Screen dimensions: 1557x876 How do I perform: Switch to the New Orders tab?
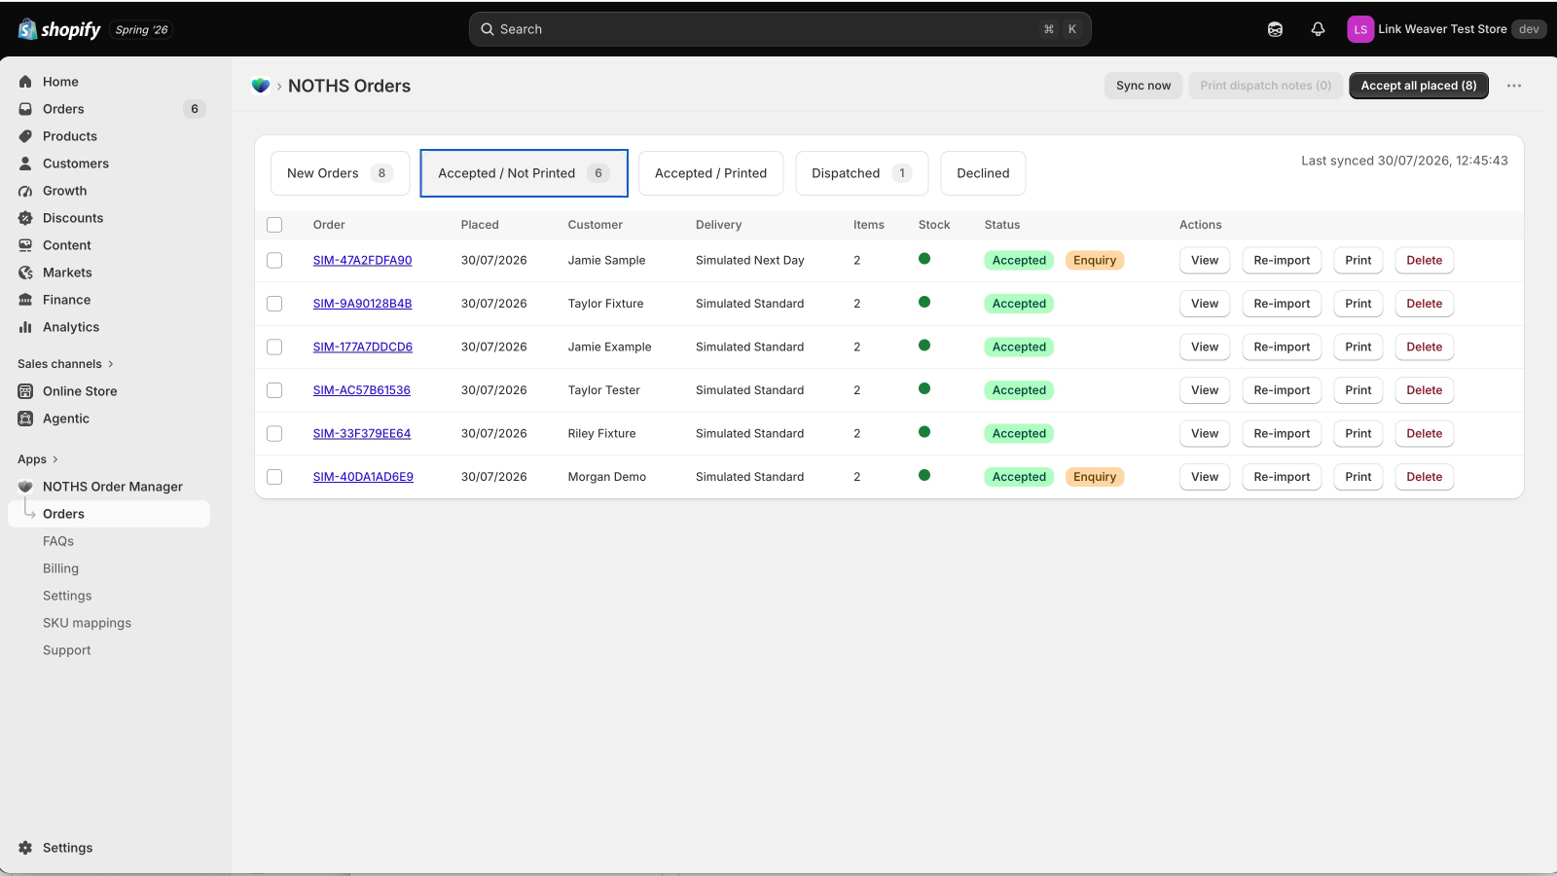click(x=340, y=173)
